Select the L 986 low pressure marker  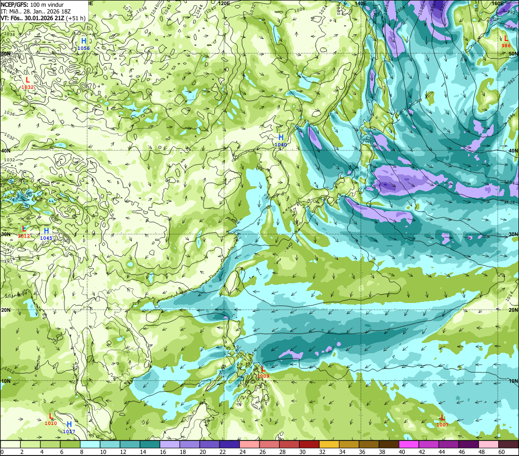506,42
